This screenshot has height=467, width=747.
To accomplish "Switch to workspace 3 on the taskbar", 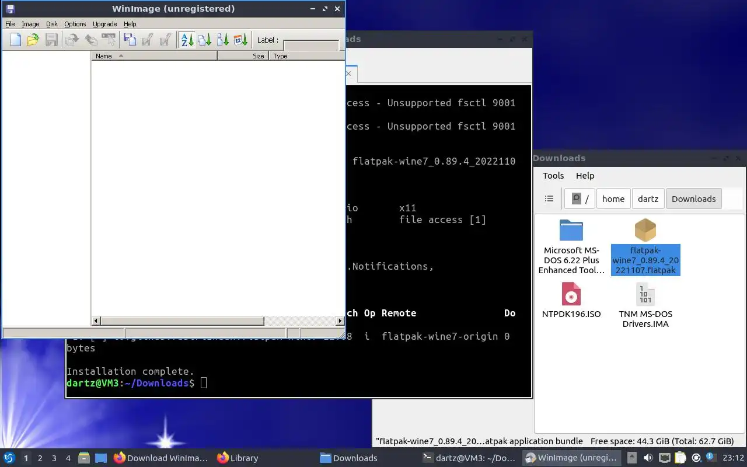I will click(x=54, y=458).
